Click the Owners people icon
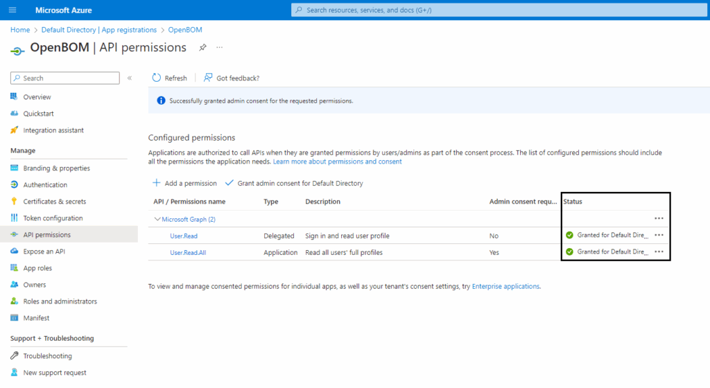710x388 pixels. [x=14, y=285]
